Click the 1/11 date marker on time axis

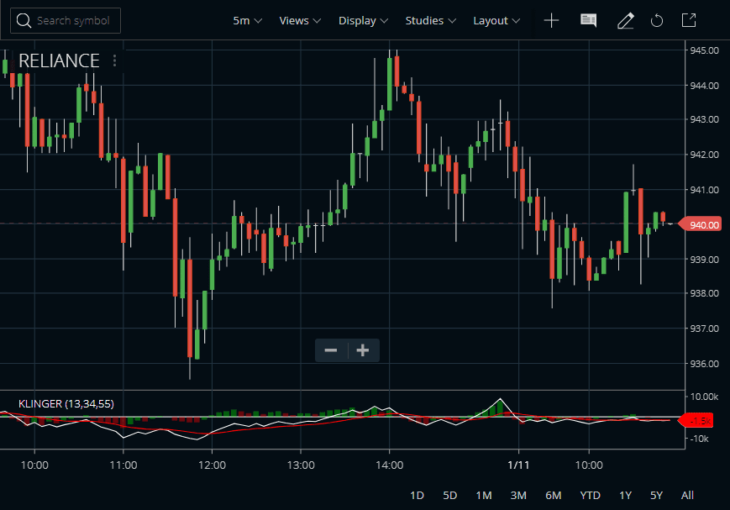(518, 465)
